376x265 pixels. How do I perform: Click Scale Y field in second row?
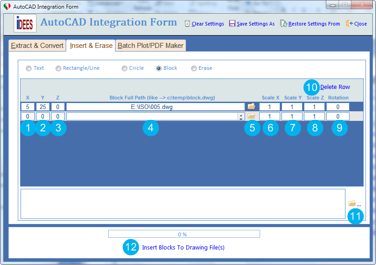(x=292, y=116)
